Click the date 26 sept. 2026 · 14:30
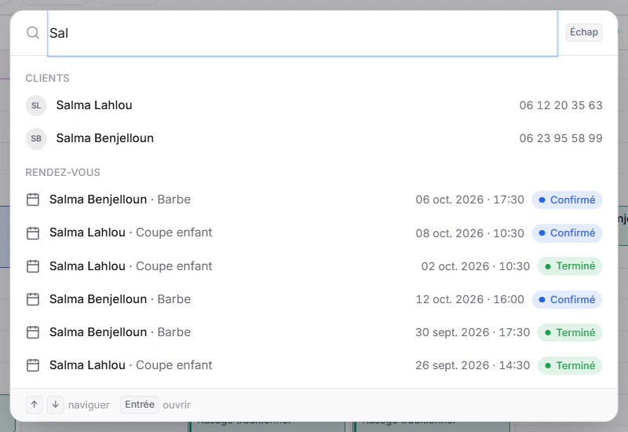This screenshot has height=432, width=628. [473, 365]
